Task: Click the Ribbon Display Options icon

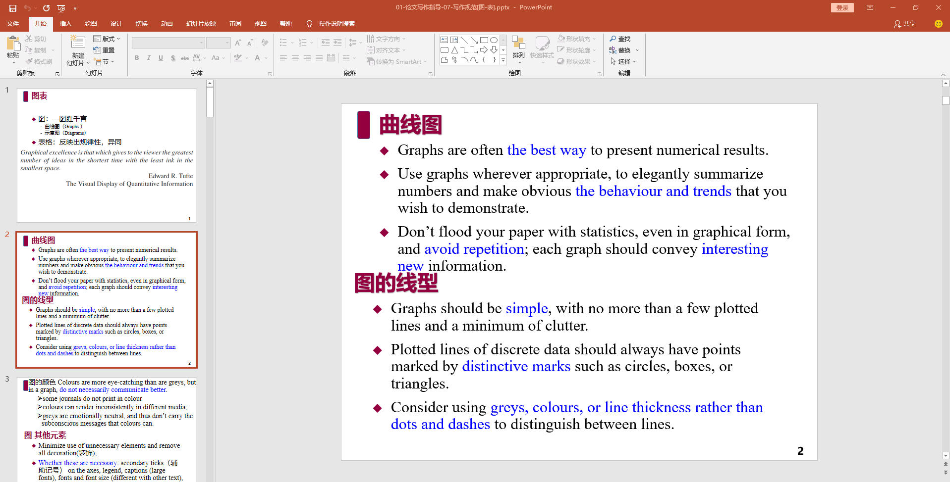Action: click(870, 7)
